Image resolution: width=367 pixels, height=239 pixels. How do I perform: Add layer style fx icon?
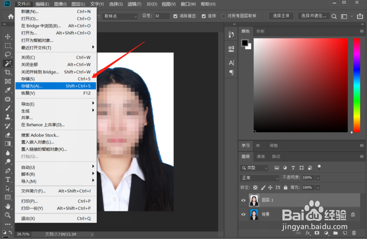click(x=308, y=233)
